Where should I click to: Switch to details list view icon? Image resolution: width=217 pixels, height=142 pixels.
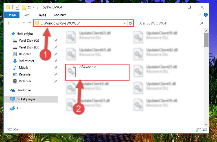(198, 130)
